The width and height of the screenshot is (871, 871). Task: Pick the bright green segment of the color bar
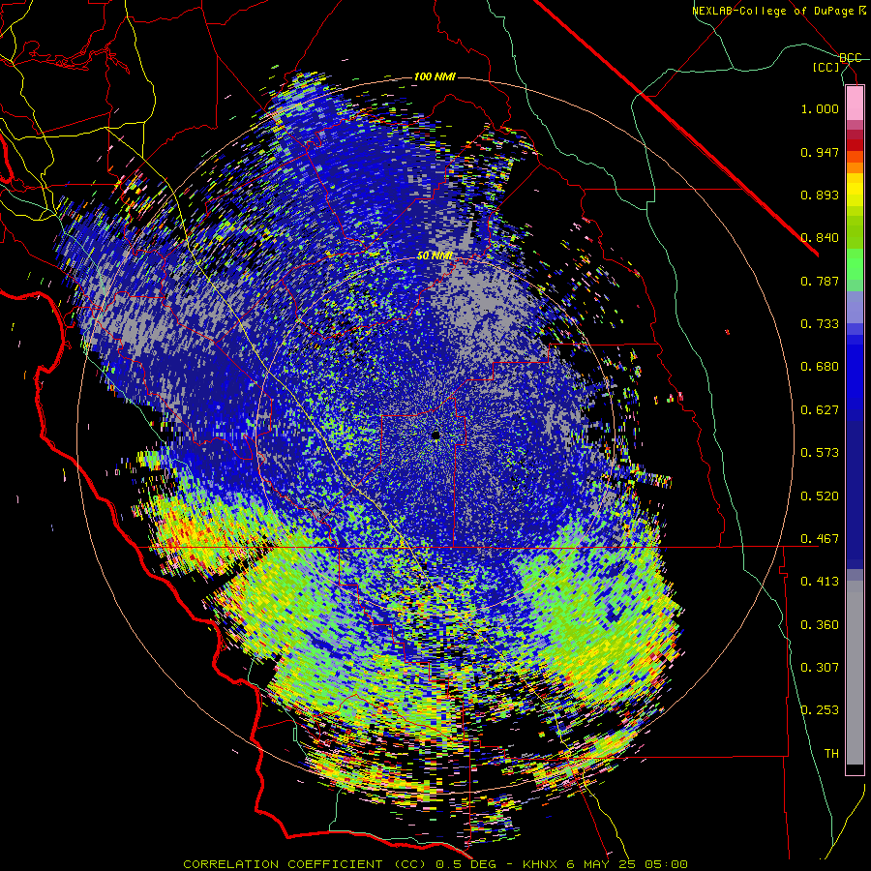pos(855,264)
